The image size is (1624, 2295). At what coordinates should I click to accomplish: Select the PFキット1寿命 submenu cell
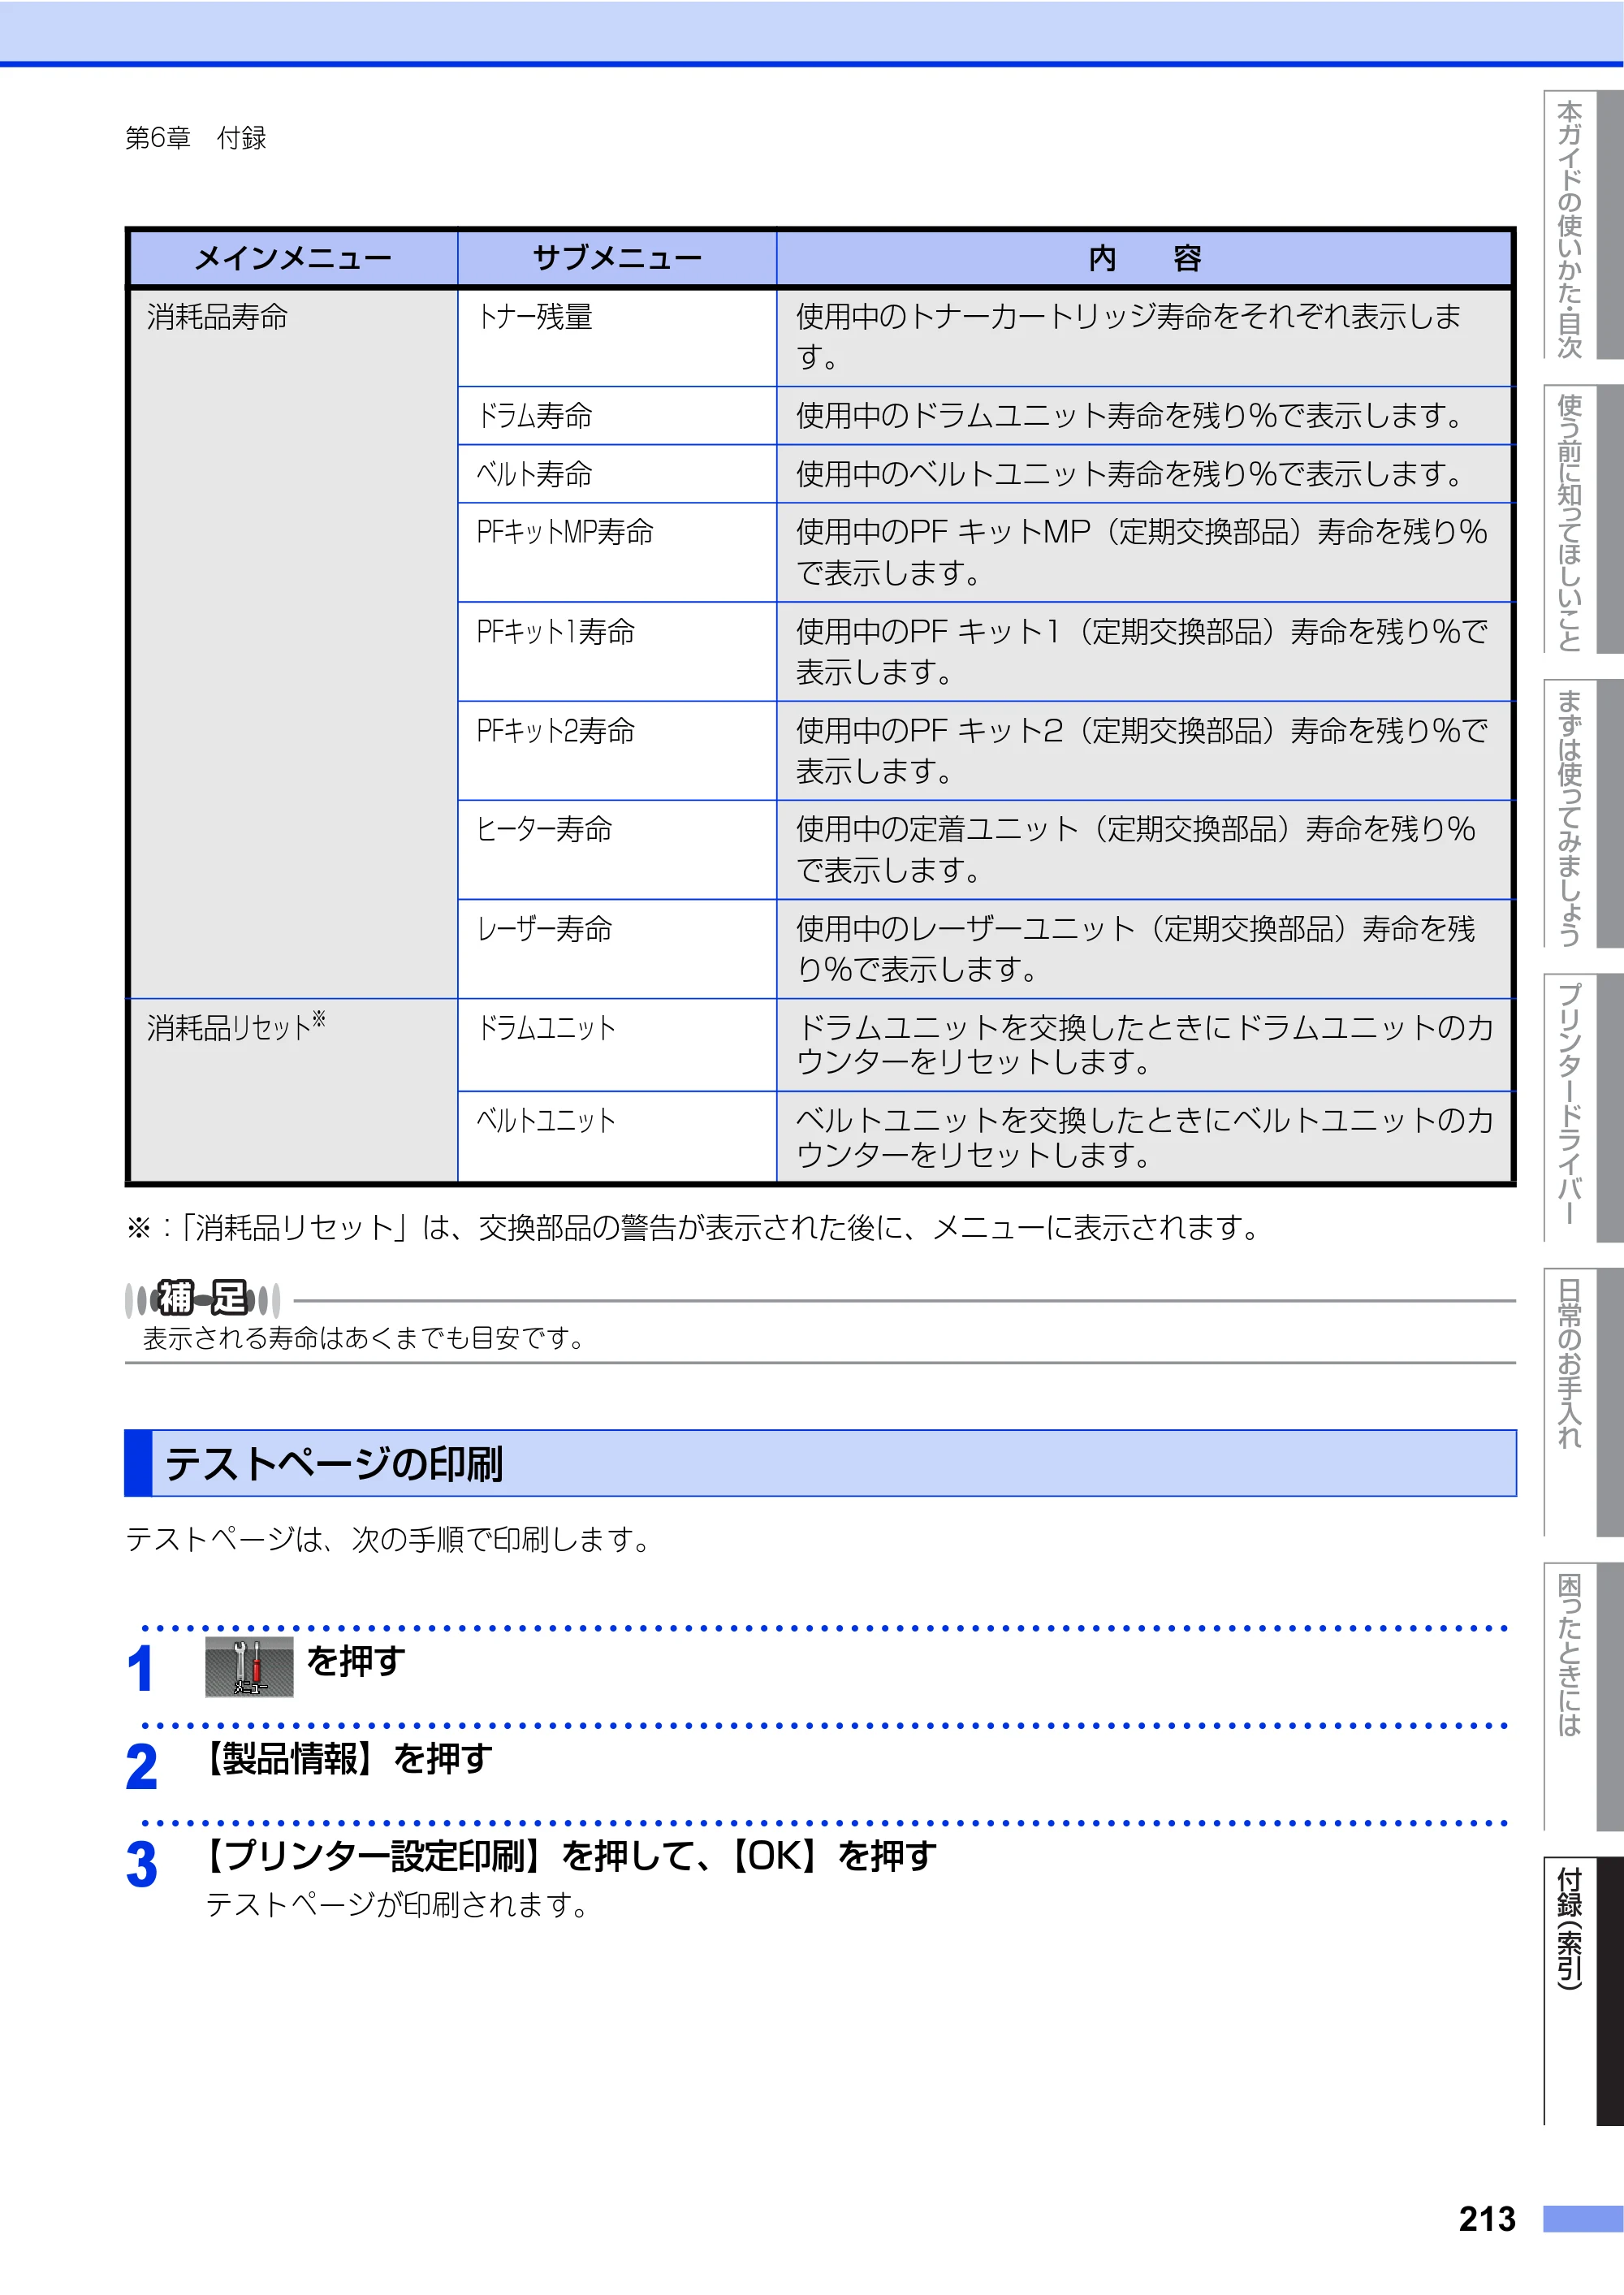[x=617, y=651]
